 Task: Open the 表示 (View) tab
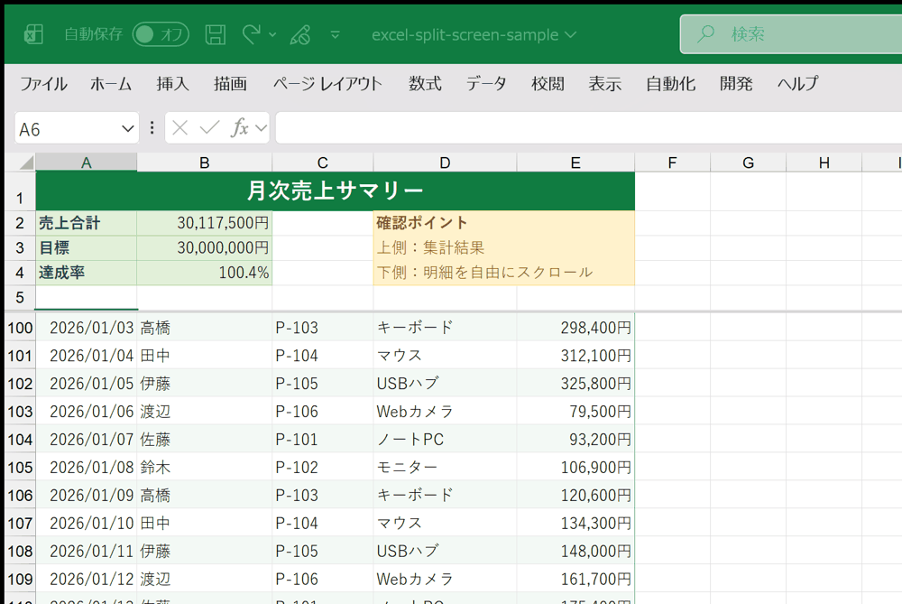604,84
